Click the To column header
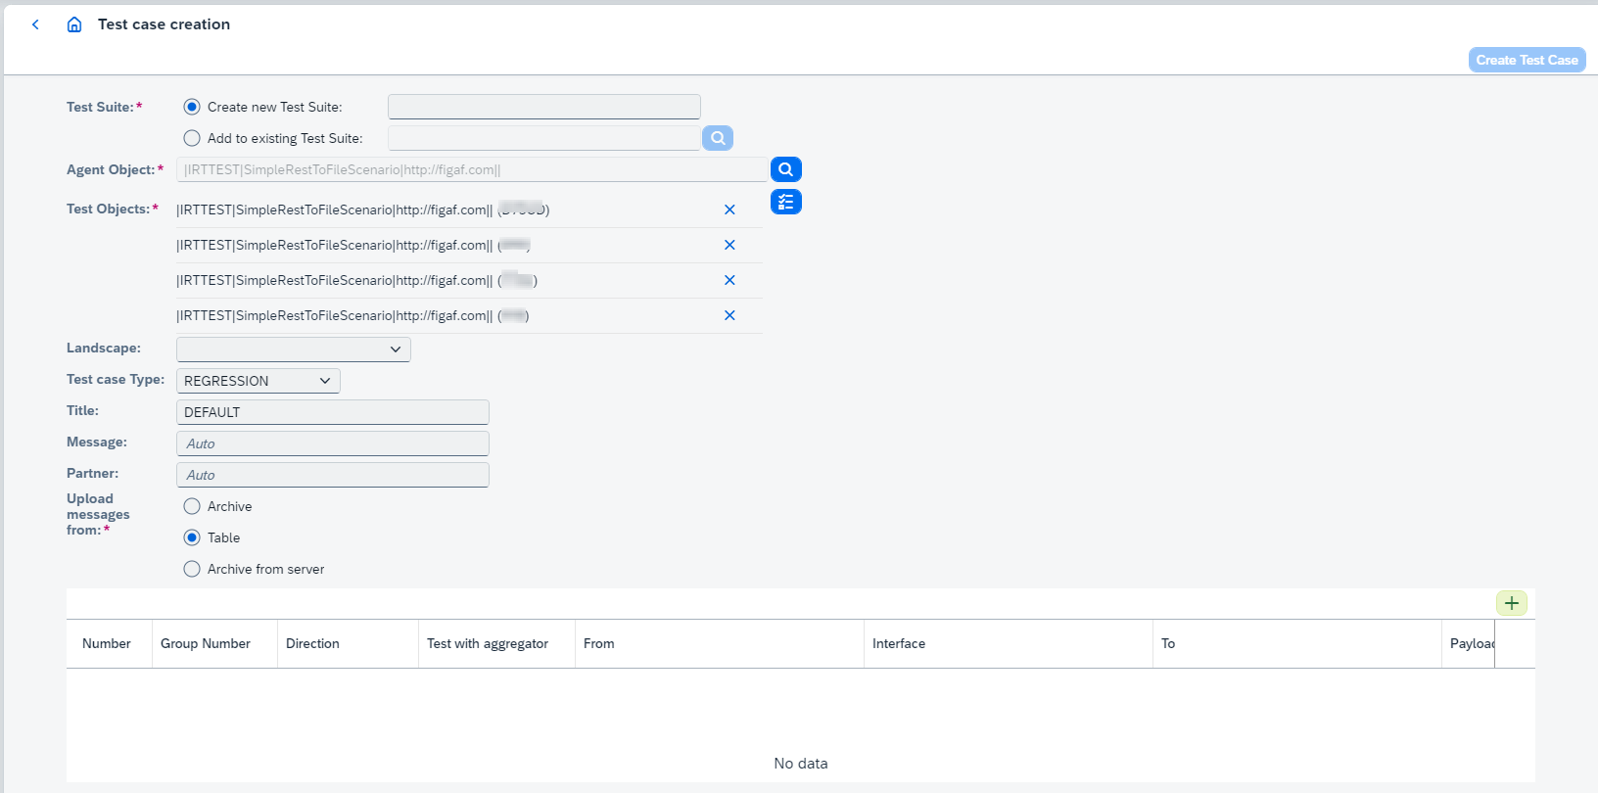This screenshot has height=793, width=1598. coord(1297,643)
